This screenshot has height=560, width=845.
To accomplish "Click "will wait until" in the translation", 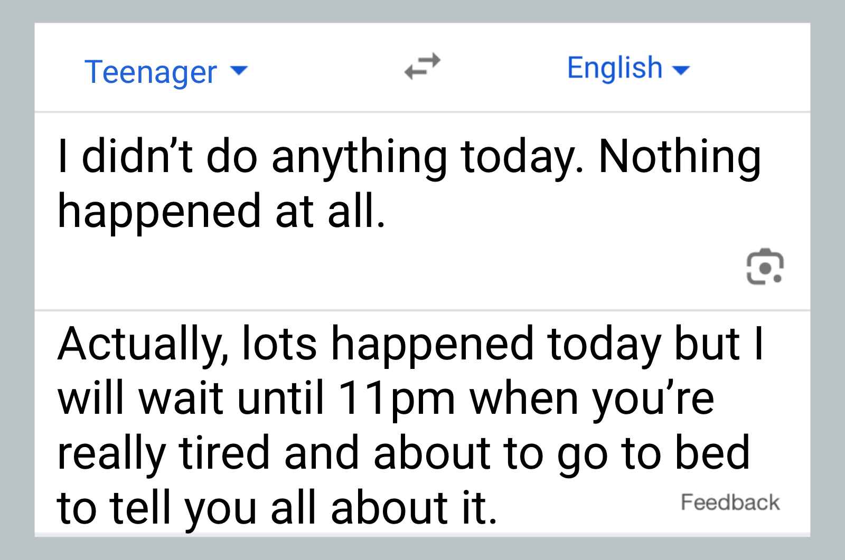I will [190, 398].
